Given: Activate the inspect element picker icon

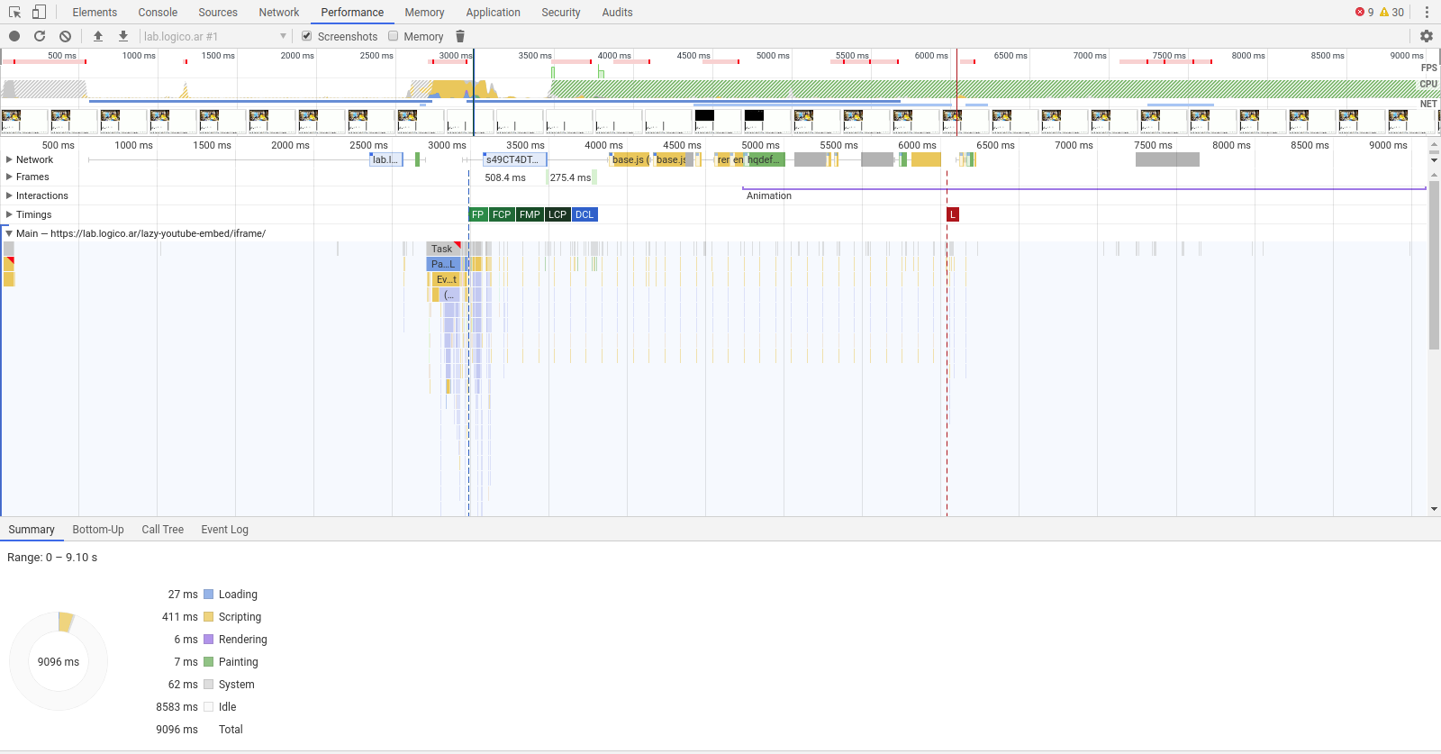Looking at the screenshot, I should 14,13.
